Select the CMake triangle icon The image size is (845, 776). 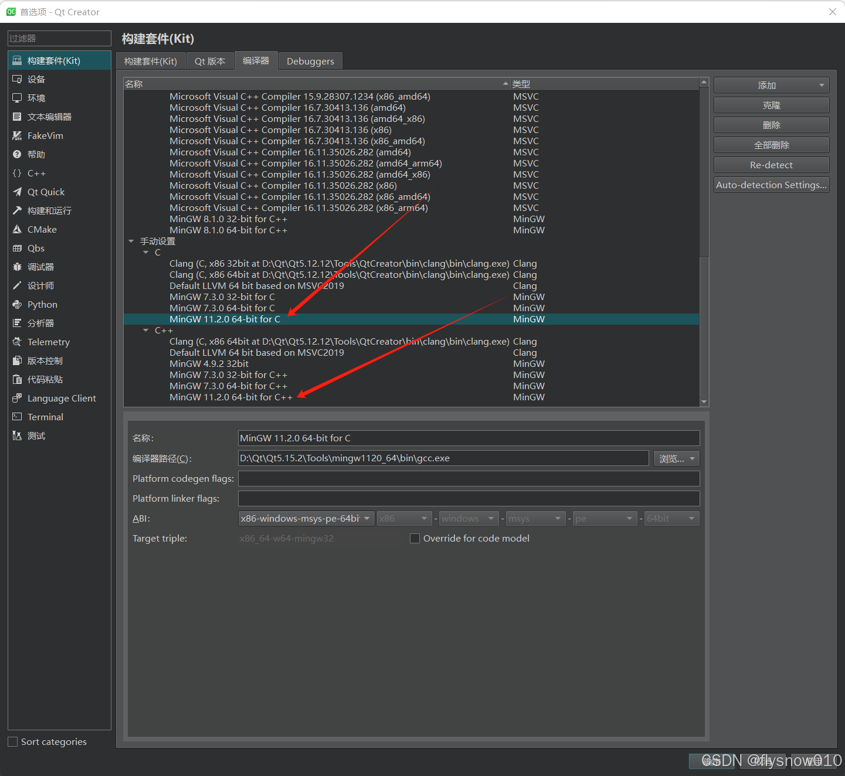point(17,229)
